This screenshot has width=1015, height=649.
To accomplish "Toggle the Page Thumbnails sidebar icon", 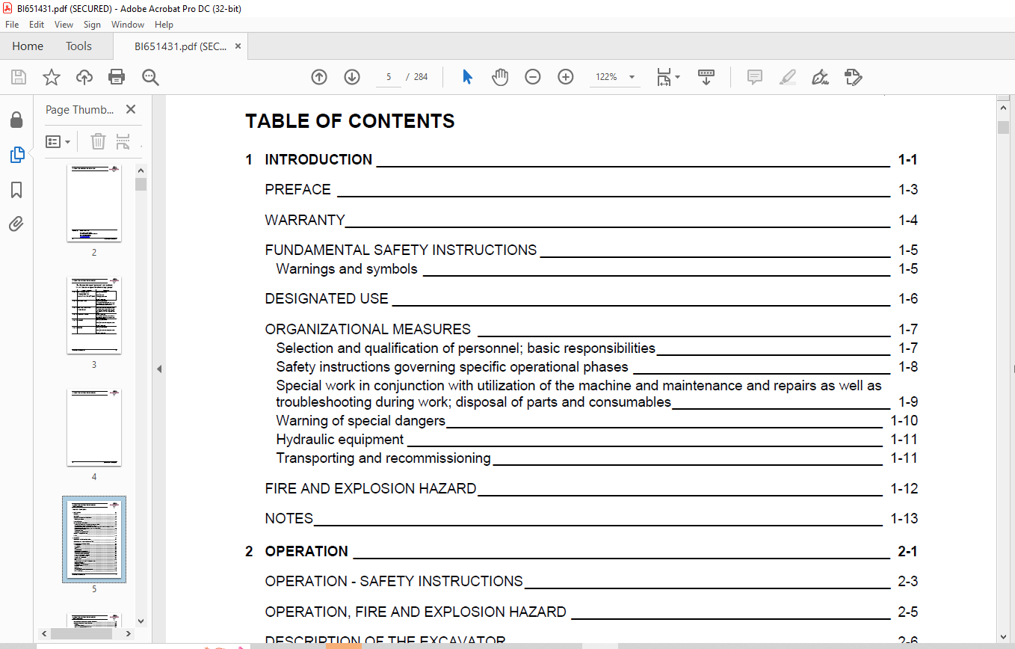I will (16, 155).
